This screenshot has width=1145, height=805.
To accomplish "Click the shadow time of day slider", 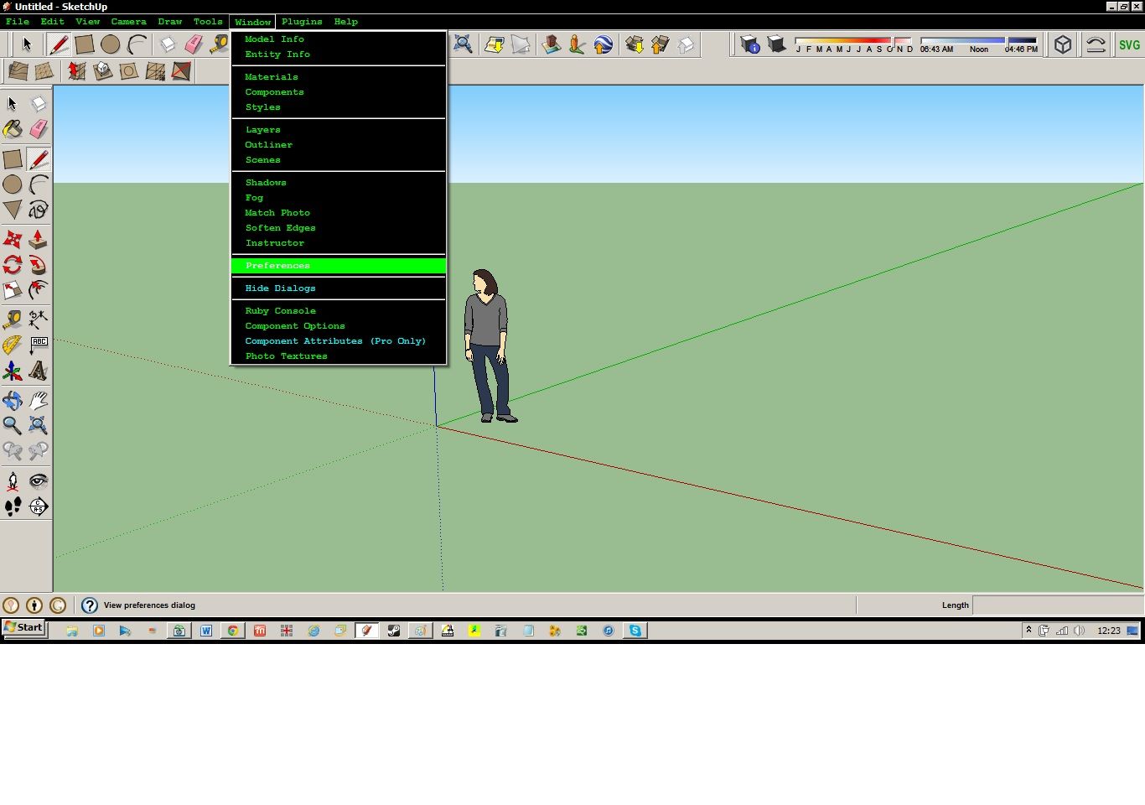I will (x=979, y=40).
